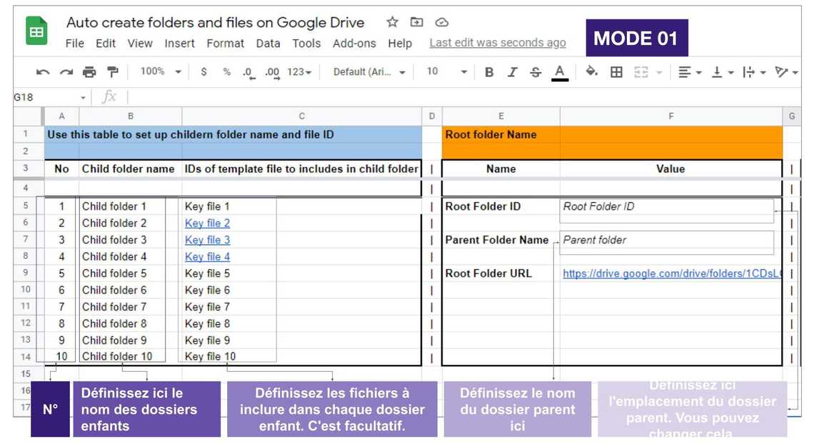814x444 pixels.
Task: Open the text color picker
Action: 560,72
